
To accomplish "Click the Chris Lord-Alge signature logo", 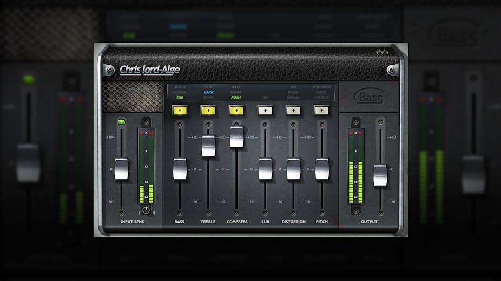I will tap(149, 70).
